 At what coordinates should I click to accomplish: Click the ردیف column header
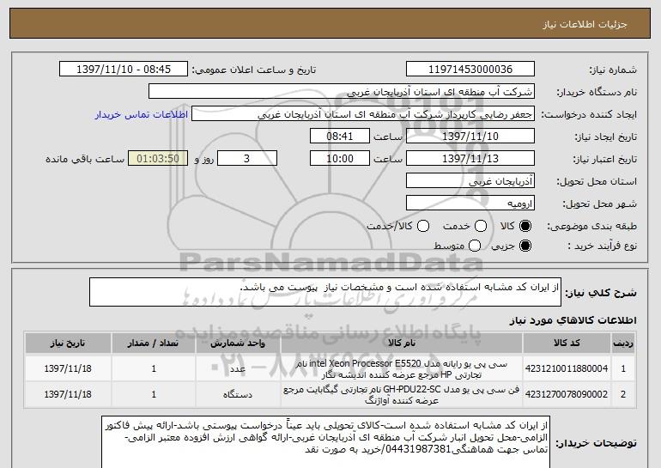623,343
